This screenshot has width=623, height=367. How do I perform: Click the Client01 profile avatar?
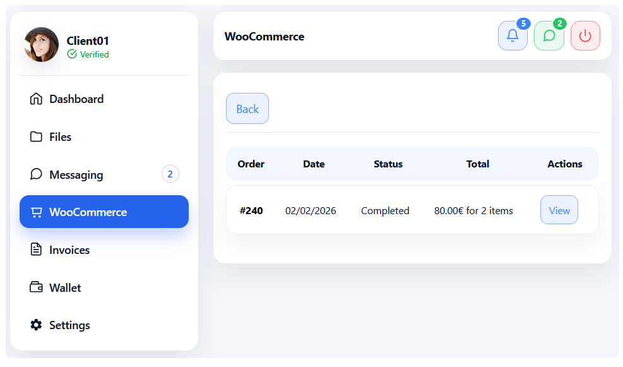pyautogui.click(x=42, y=45)
